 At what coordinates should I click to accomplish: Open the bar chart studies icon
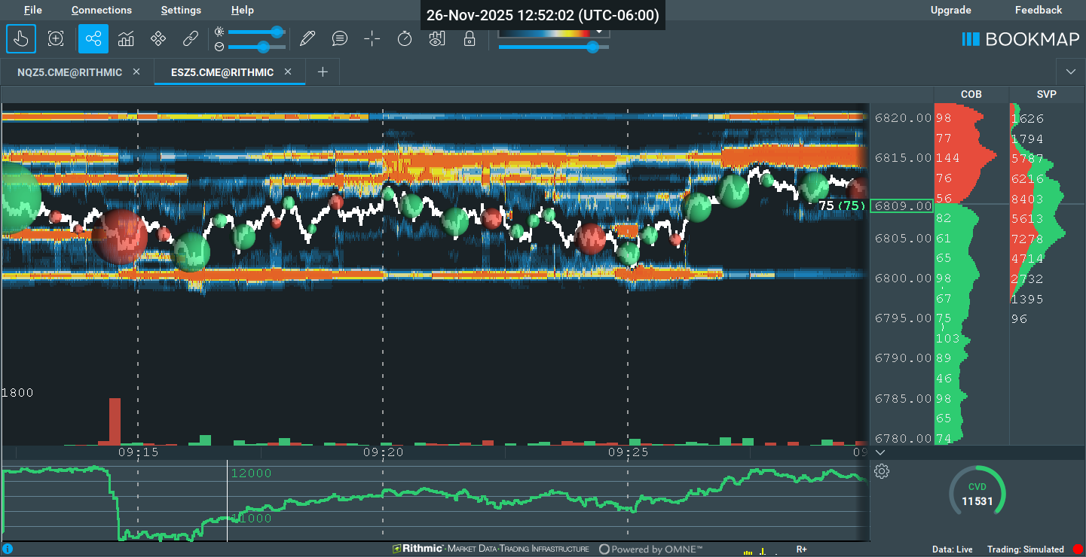[126, 38]
